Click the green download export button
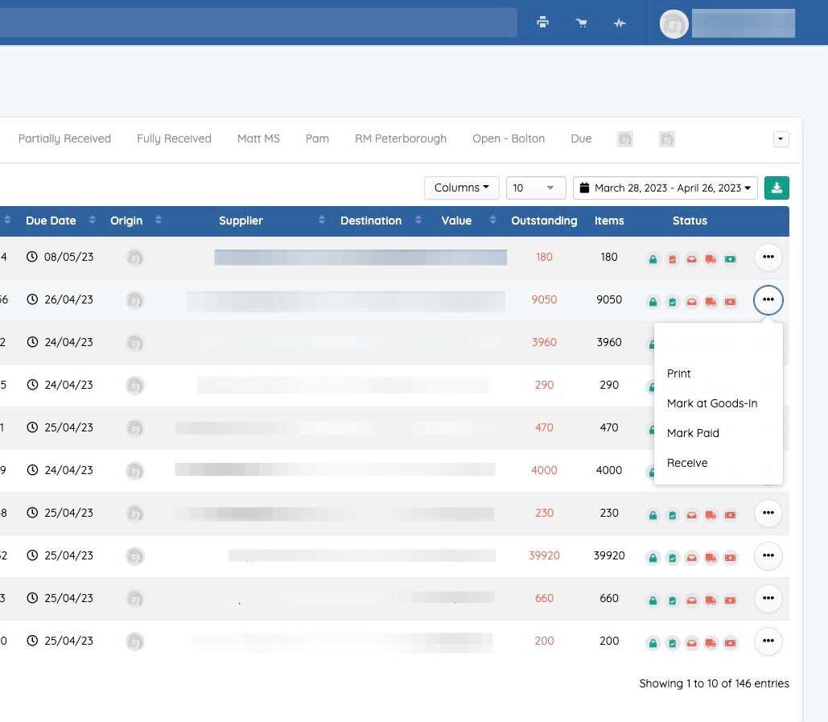 [777, 188]
